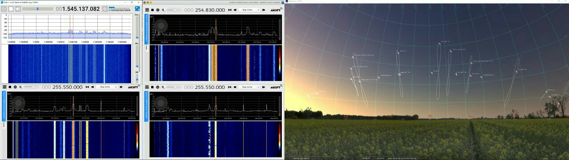Mute SDR++ audio with the speaker icon

(18, 9)
